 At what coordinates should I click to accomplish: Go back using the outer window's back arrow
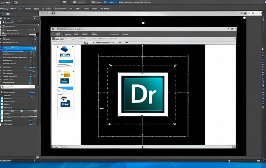click(x=42, y=13)
